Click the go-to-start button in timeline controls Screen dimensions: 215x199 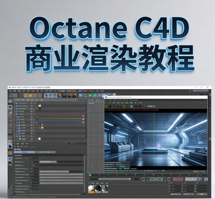coord(143,179)
